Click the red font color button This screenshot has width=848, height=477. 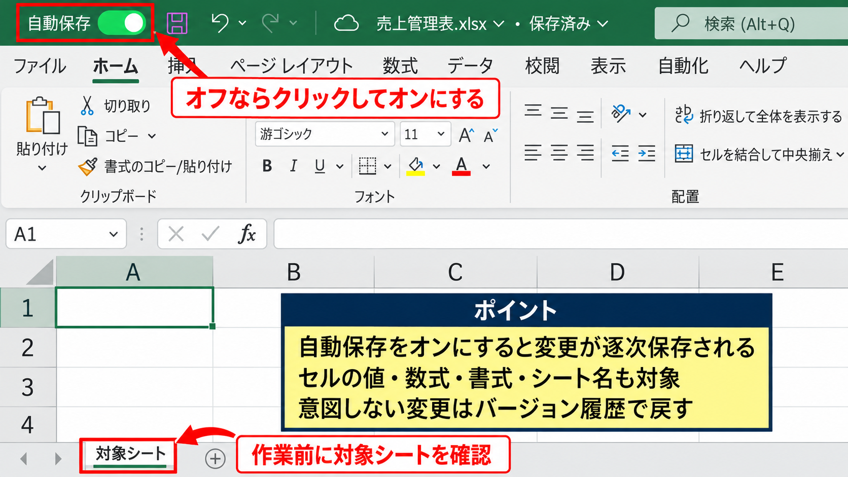(x=461, y=166)
